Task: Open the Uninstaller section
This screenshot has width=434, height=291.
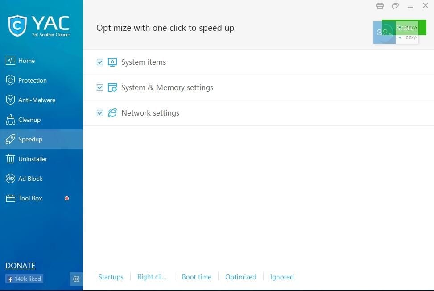Action: (41, 159)
